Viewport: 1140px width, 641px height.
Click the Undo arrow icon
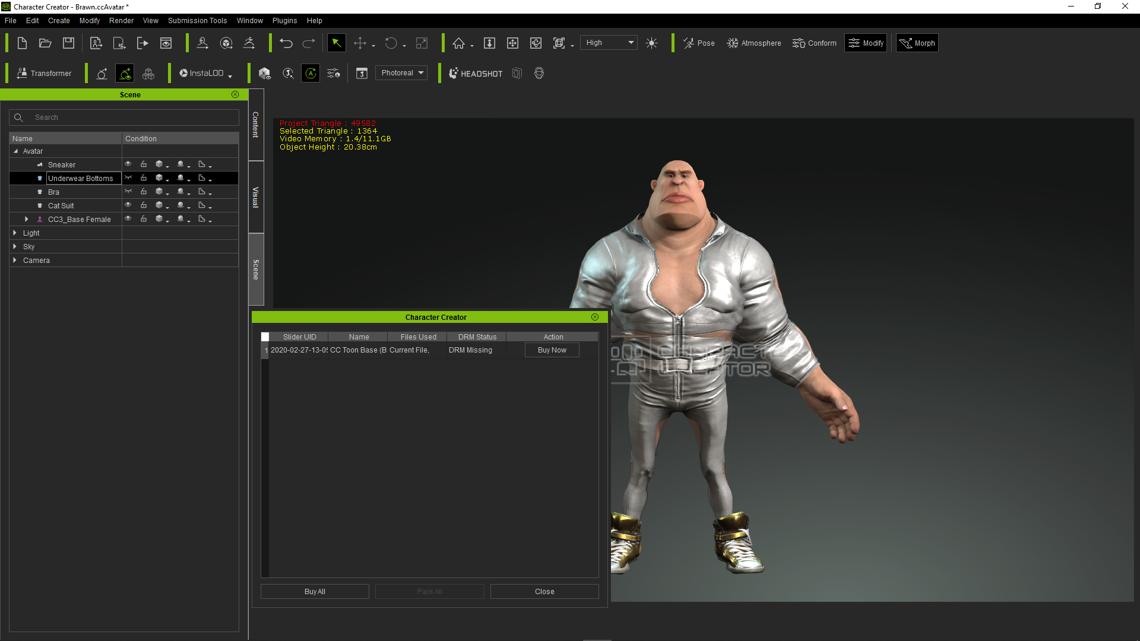[286, 43]
